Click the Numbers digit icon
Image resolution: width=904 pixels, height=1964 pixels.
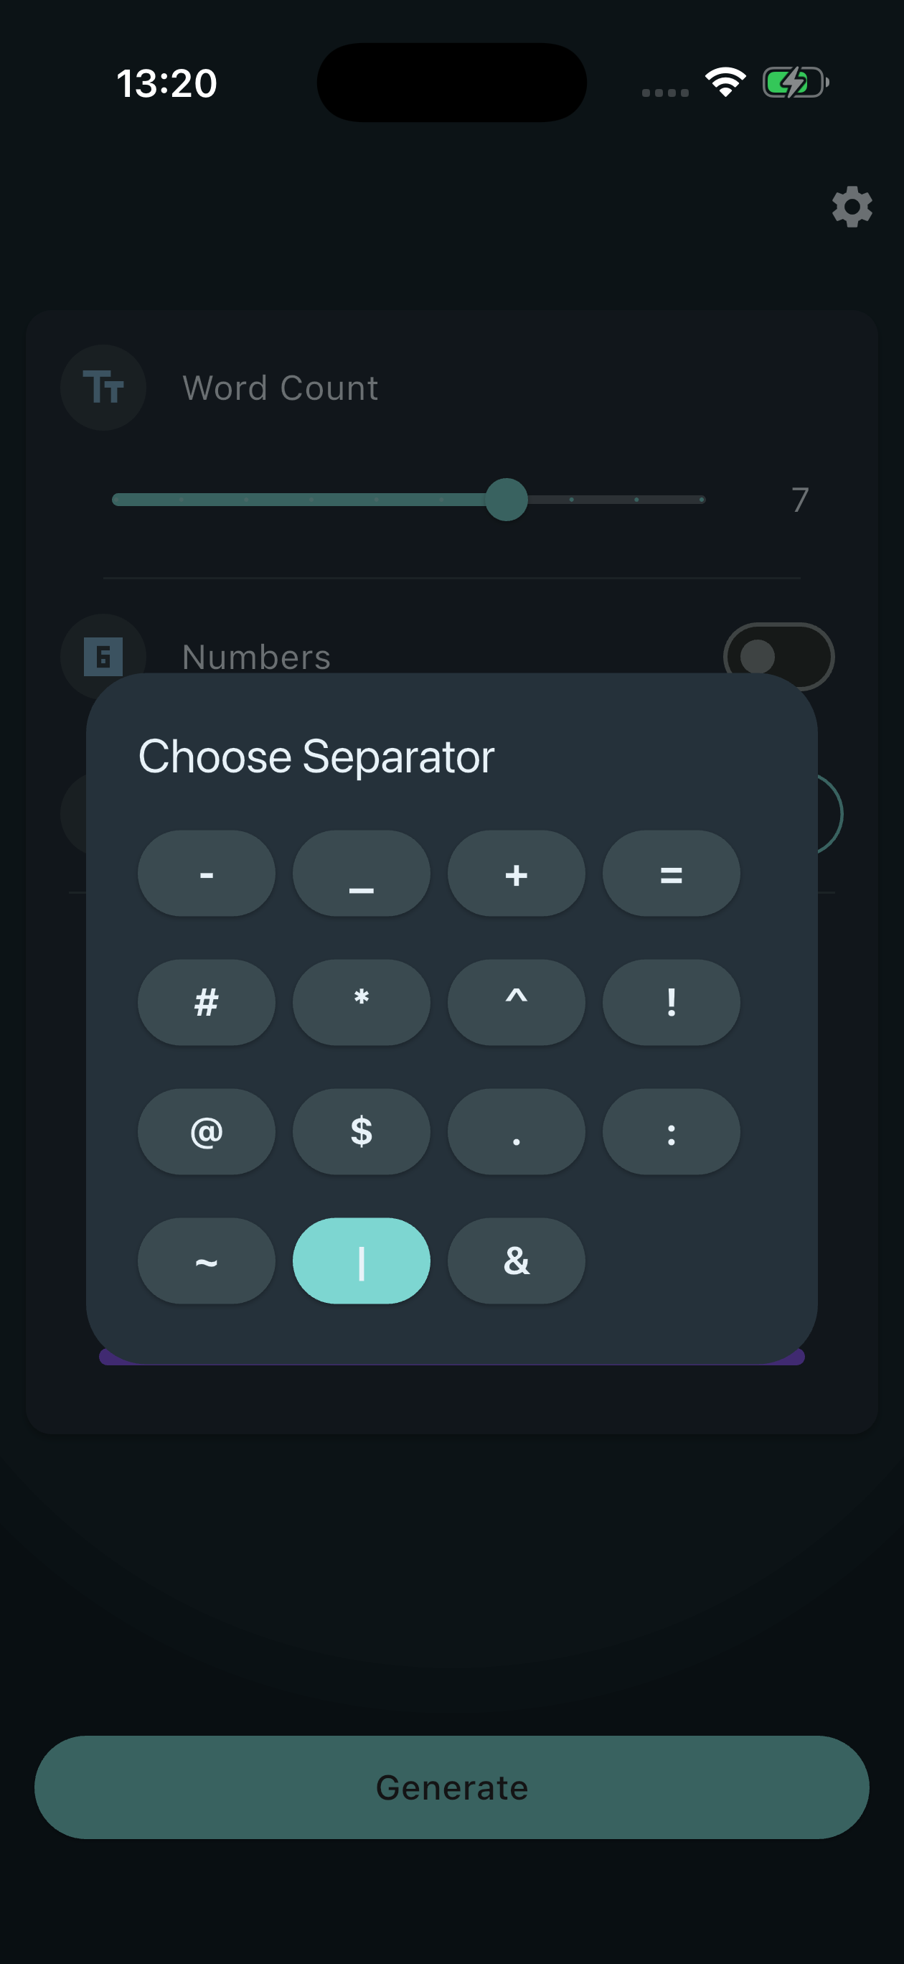(103, 655)
